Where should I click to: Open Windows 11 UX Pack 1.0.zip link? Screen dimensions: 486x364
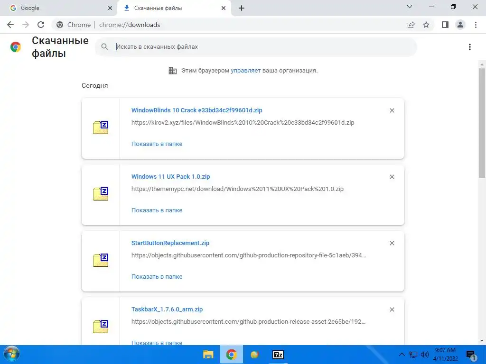(x=171, y=176)
